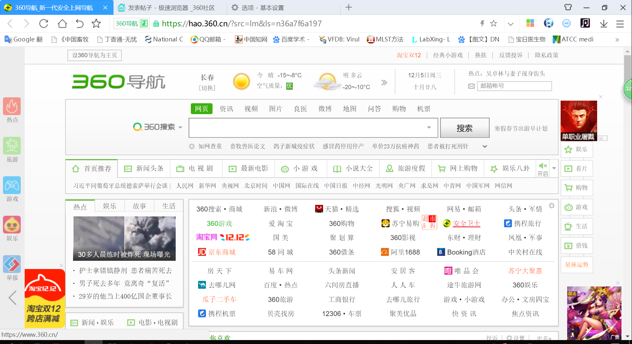Select the 资讯 search tab
This screenshot has height=344, width=632.
click(226, 109)
